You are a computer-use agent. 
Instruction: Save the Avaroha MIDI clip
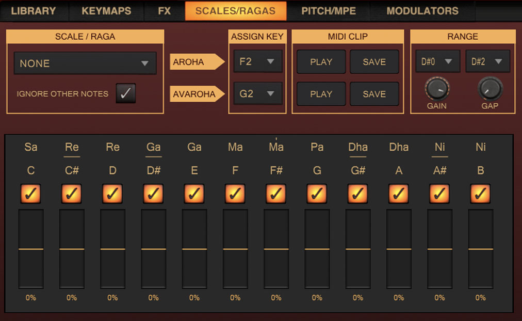[374, 94]
